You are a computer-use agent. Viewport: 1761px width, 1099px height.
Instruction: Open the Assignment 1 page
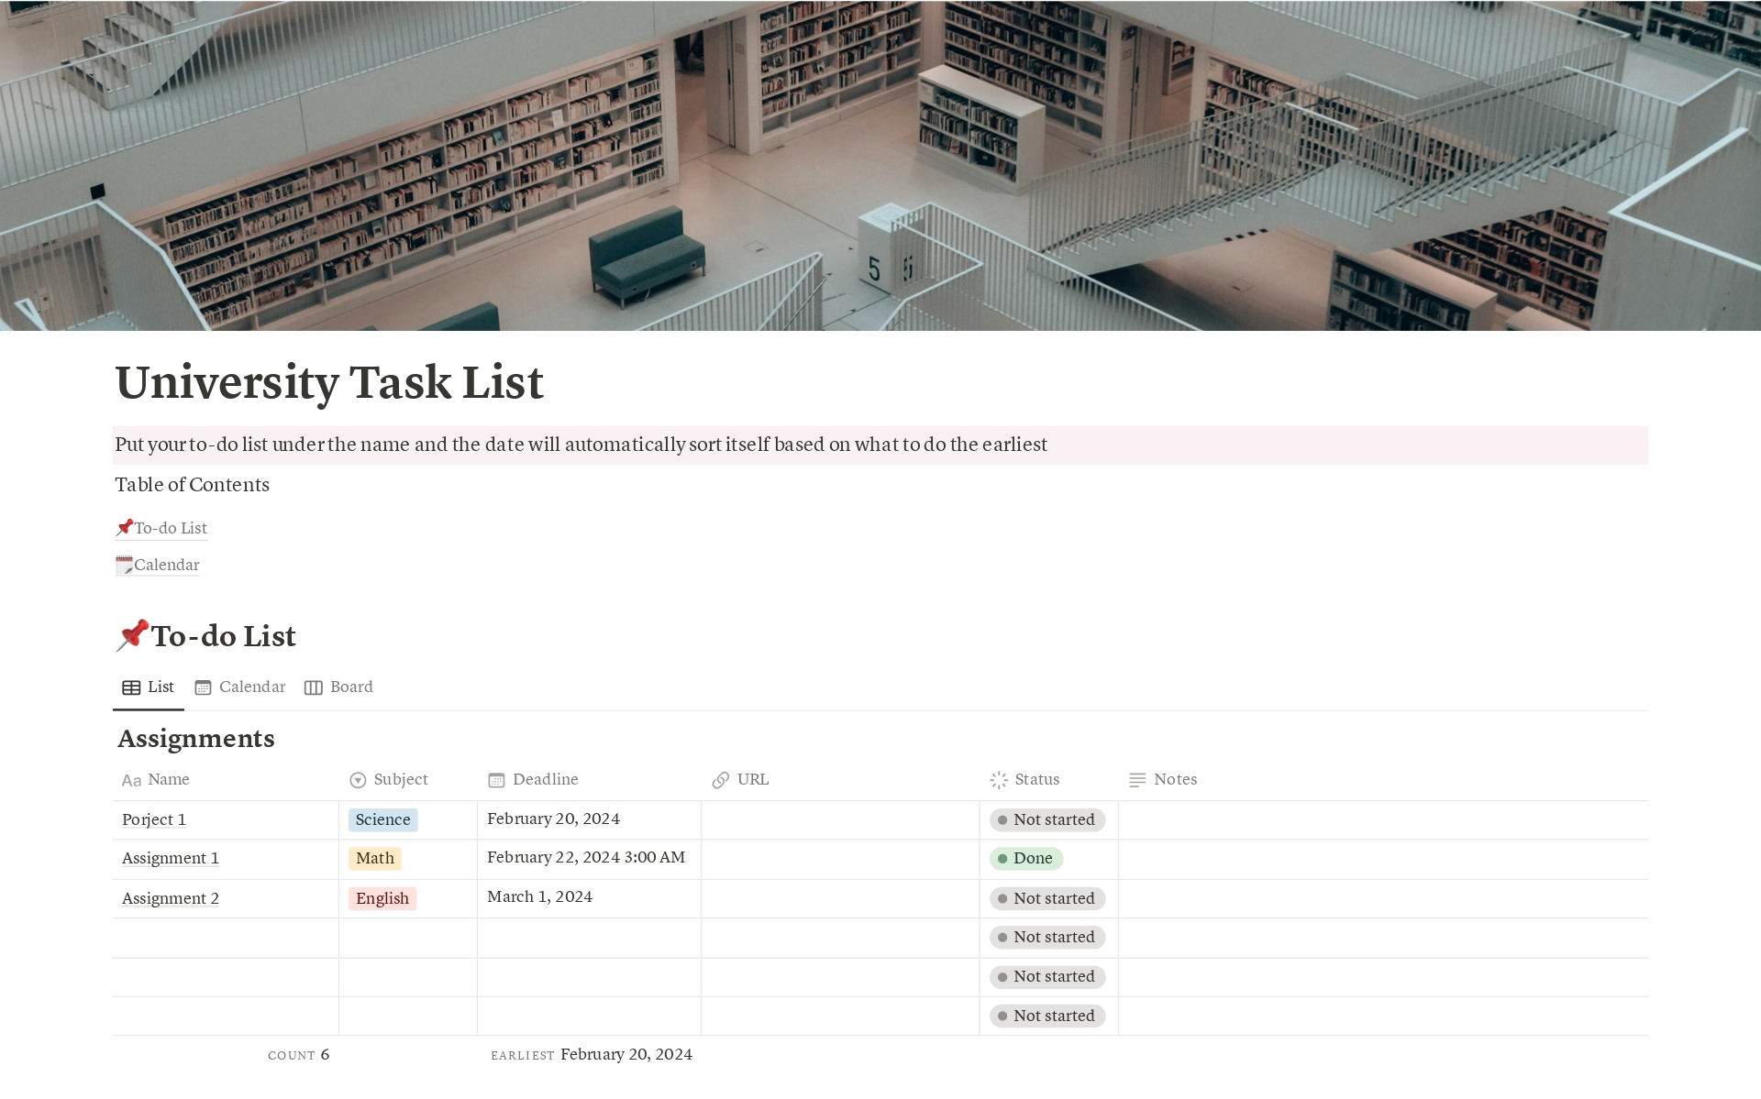pos(170,859)
